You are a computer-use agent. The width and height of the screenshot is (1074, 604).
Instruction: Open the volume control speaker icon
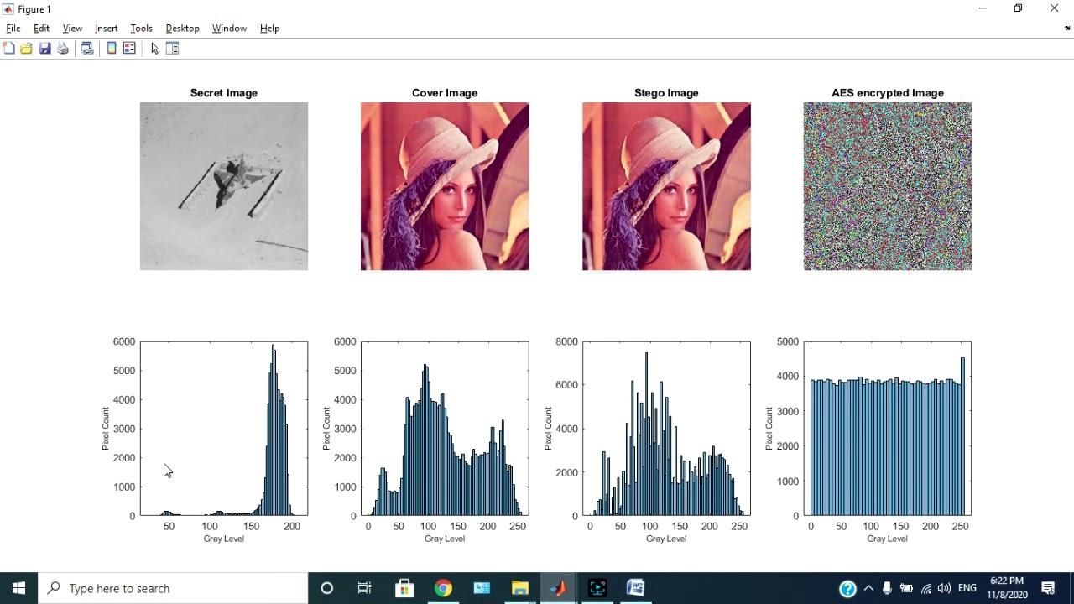[x=945, y=588]
